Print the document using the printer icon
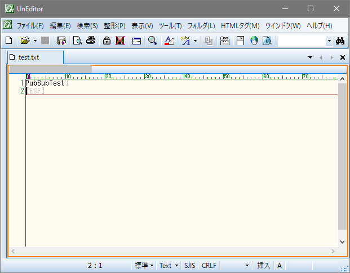This screenshot has height=273, width=350. 91,41
